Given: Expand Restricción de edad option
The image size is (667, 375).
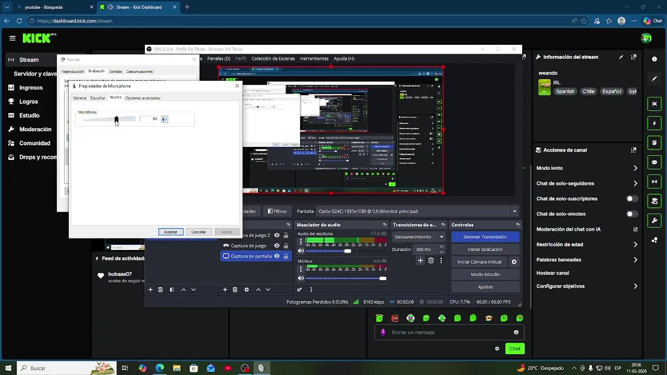Looking at the screenshot, I should point(635,245).
